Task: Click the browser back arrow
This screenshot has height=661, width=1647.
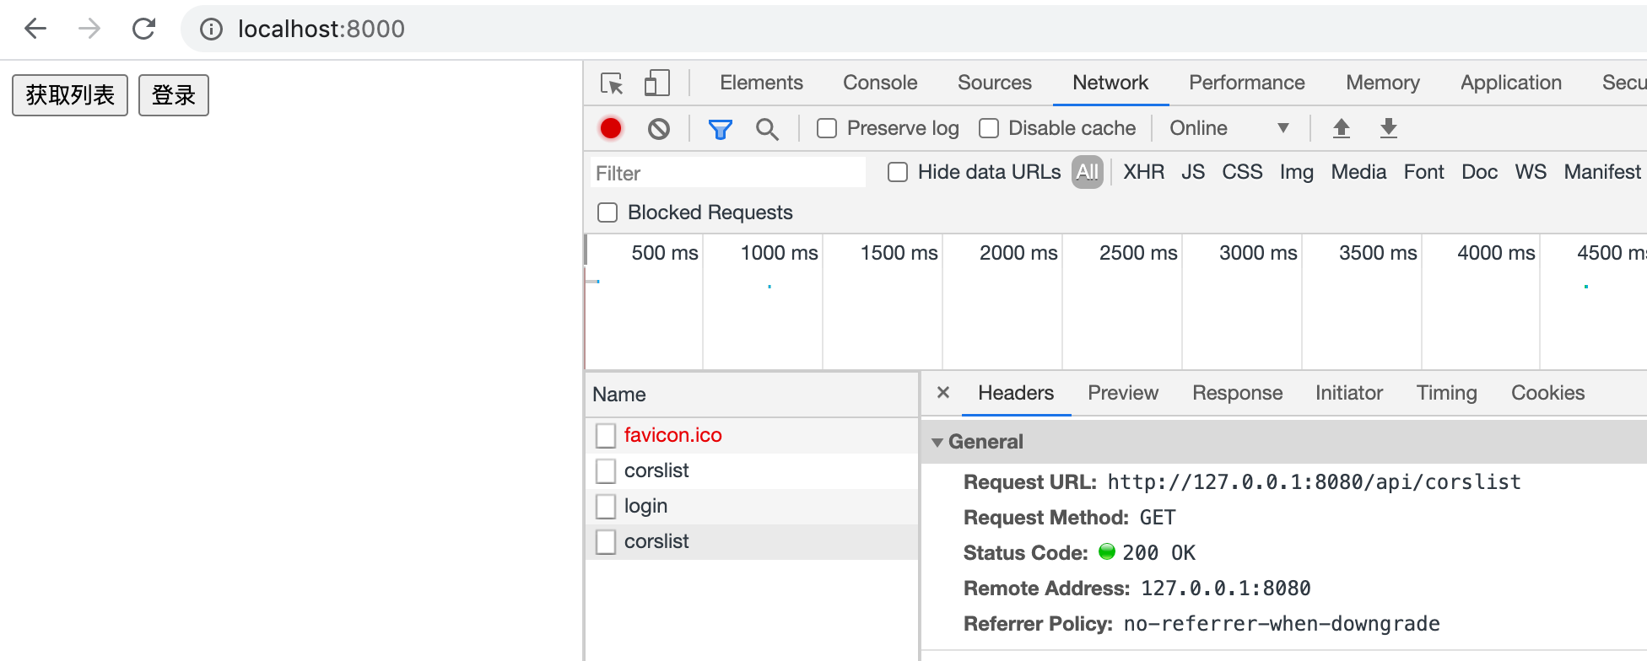Action: [35, 29]
